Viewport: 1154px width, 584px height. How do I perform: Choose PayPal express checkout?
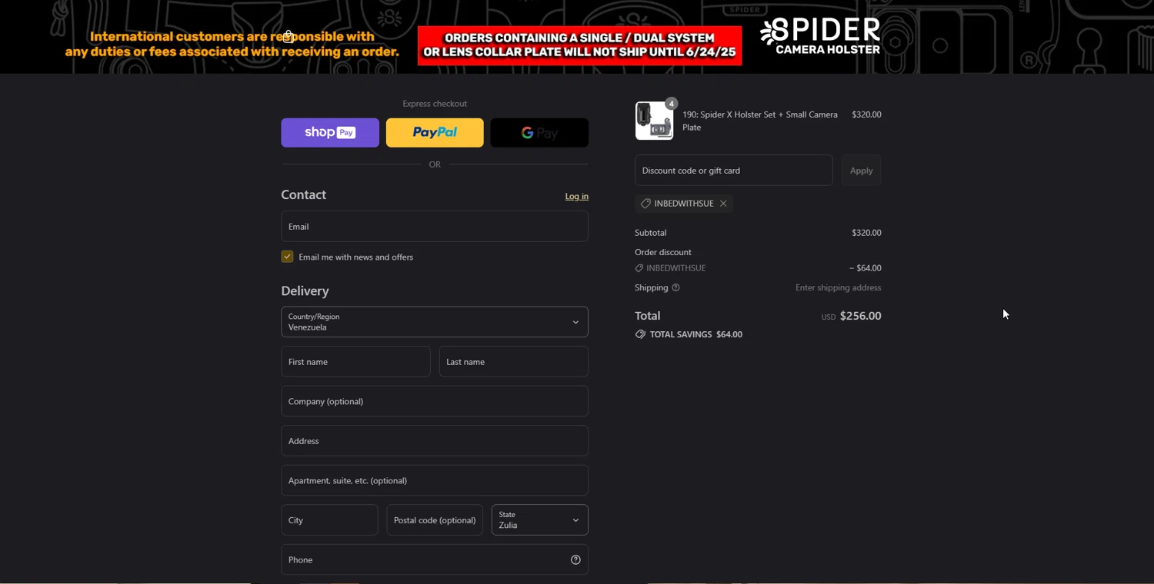[435, 132]
